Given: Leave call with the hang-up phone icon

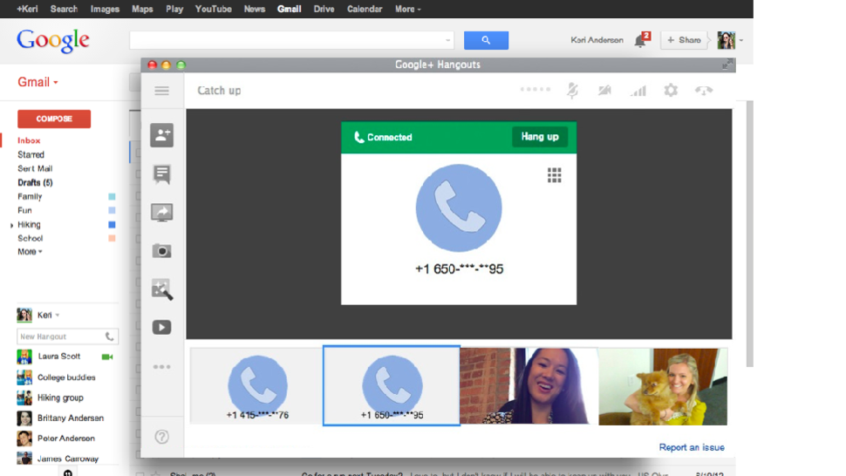Looking at the screenshot, I should [x=704, y=91].
